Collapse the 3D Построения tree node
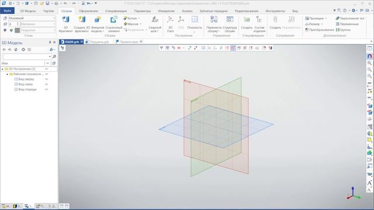This screenshot has height=210, width=374. [2, 69]
